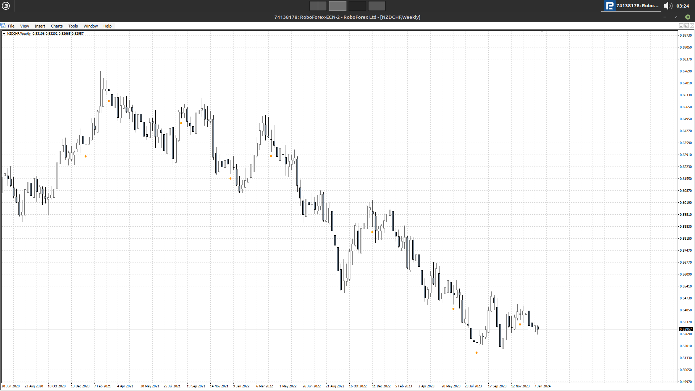Click the 23 Jul 2023 date on the time axis
This screenshot has width=695, height=391.
473,386
